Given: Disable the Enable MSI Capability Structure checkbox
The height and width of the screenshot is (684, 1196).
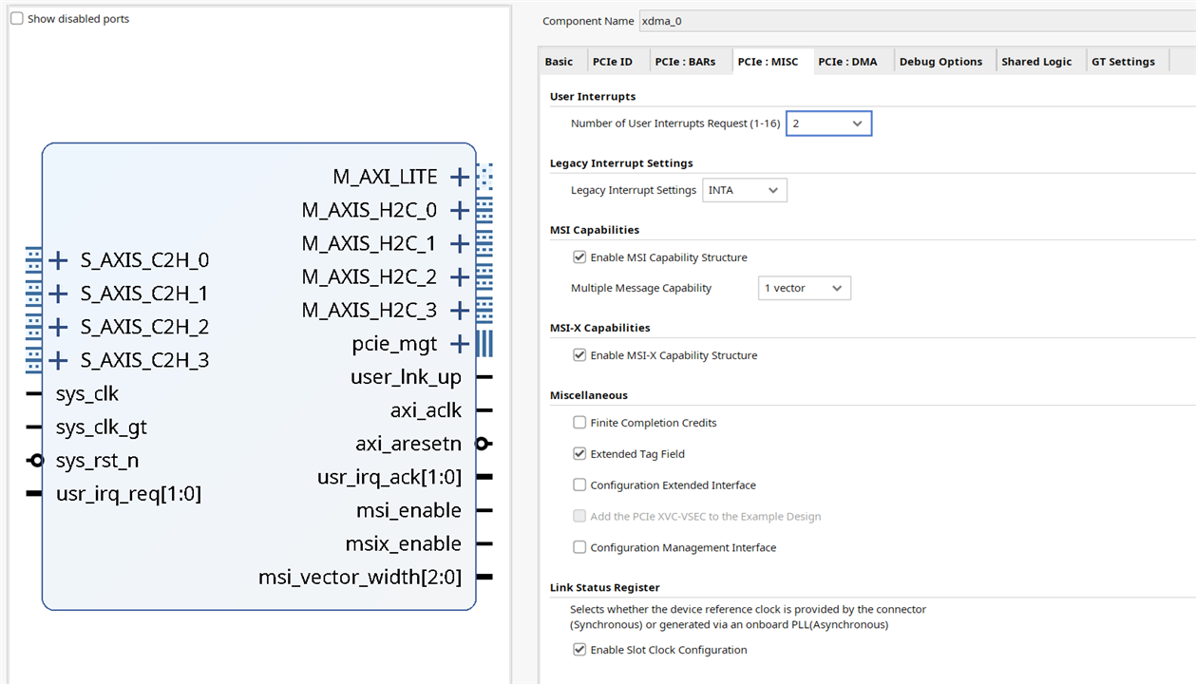Looking at the screenshot, I should pos(579,257).
